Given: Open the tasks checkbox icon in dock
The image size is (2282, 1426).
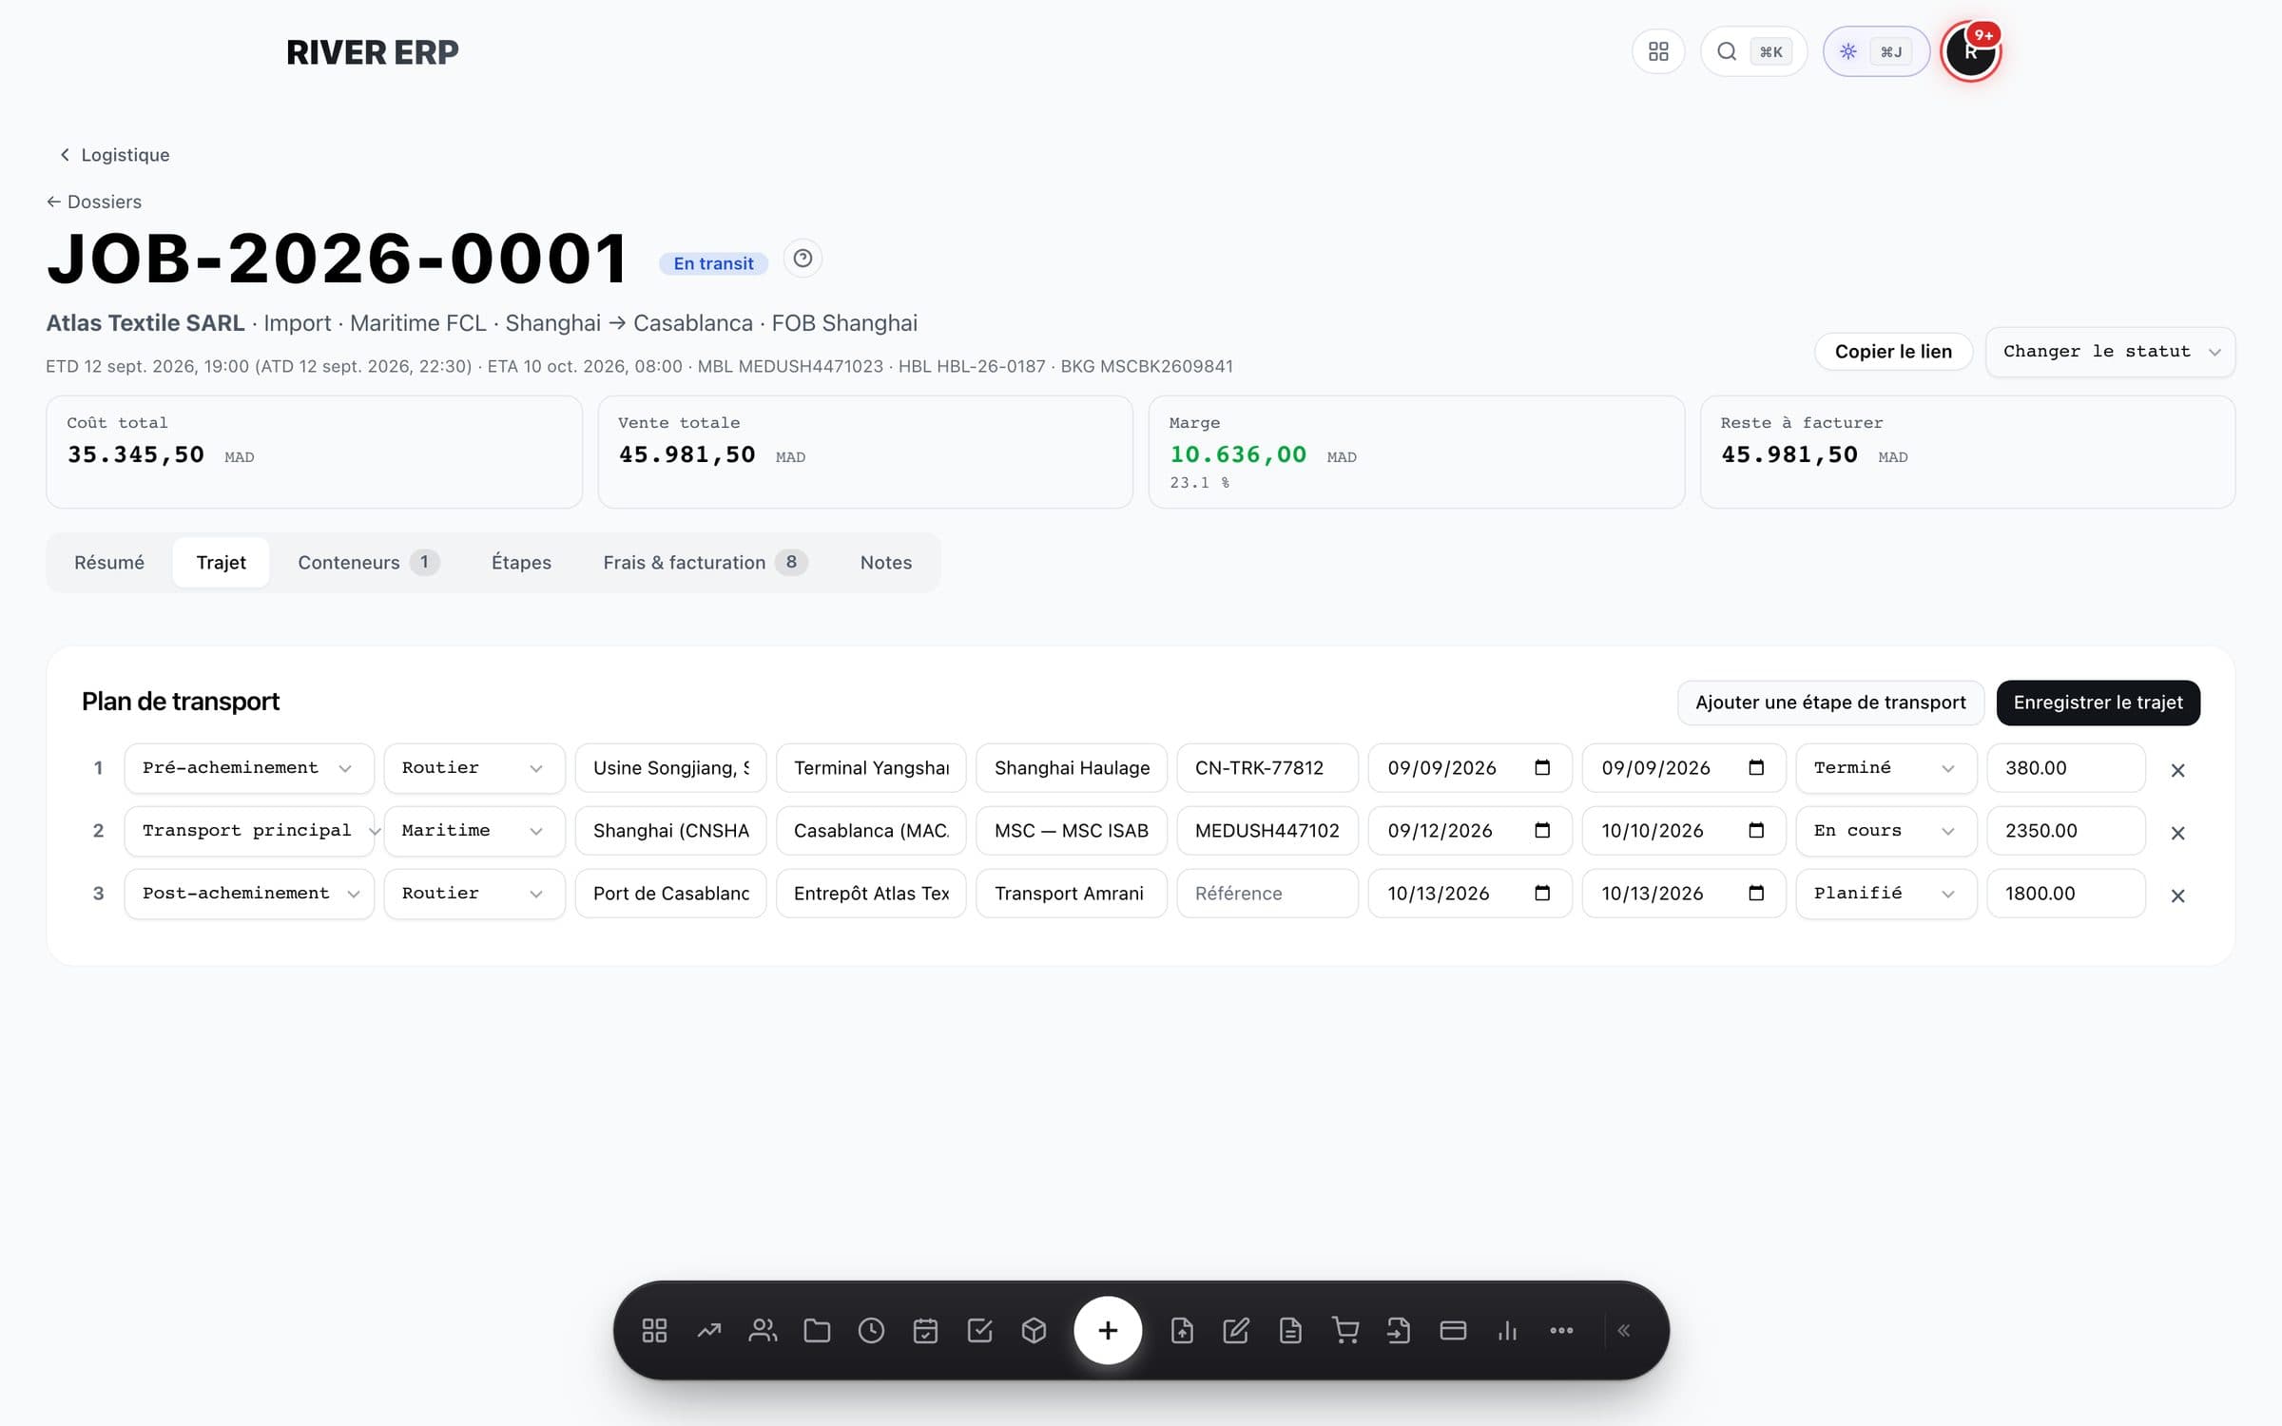Looking at the screenshot, I should click(979, 1330).
